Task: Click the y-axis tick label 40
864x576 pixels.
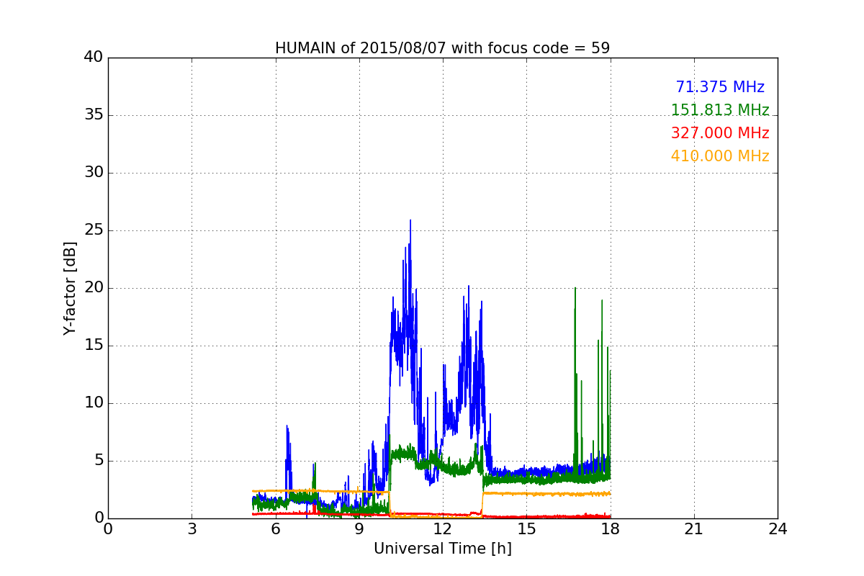Action: click(x=94, y=58)
